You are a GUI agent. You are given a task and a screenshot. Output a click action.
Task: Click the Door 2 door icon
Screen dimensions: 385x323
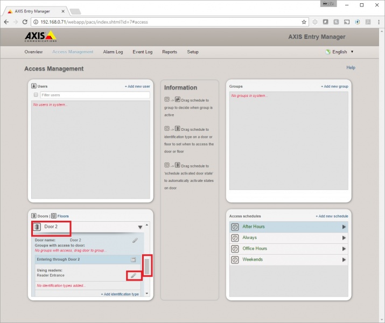coord(37,227)
